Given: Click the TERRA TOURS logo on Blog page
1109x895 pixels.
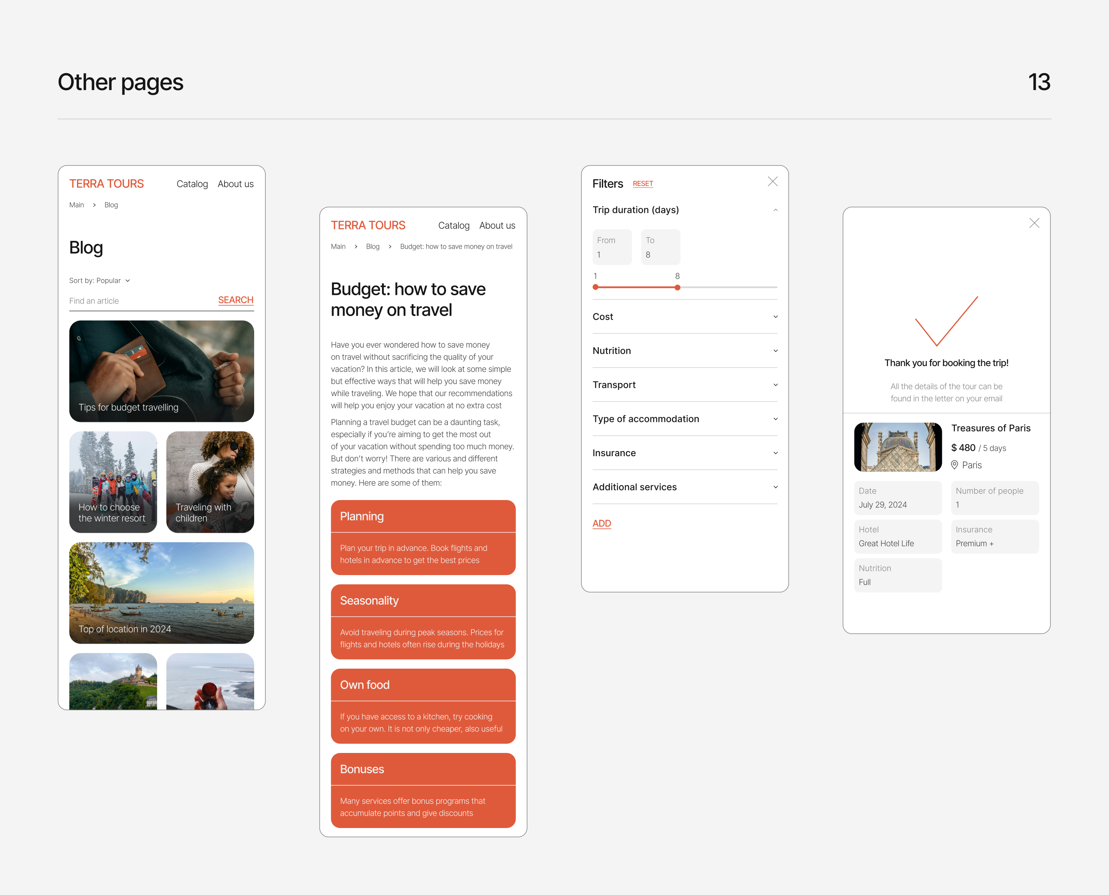Looking at the screenshot, I should click(106, 184).
